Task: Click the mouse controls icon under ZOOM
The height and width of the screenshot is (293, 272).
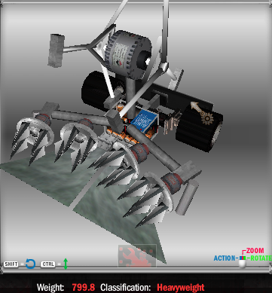Action: (242, 261)
